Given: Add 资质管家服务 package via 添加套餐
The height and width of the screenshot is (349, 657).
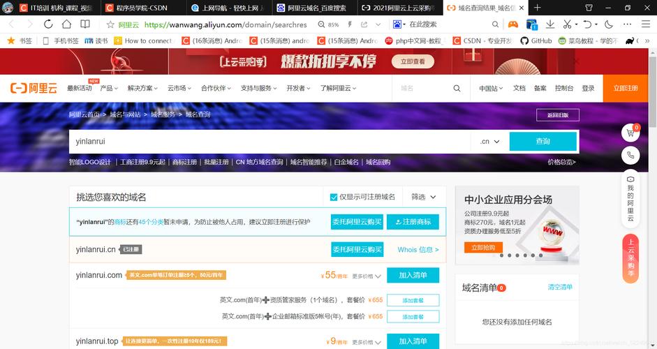Looking at the screenshot, I should point(413,300).
